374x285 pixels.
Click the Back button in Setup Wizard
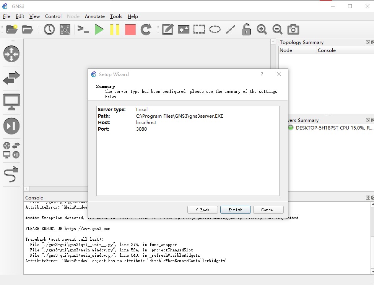click(203, 210)
